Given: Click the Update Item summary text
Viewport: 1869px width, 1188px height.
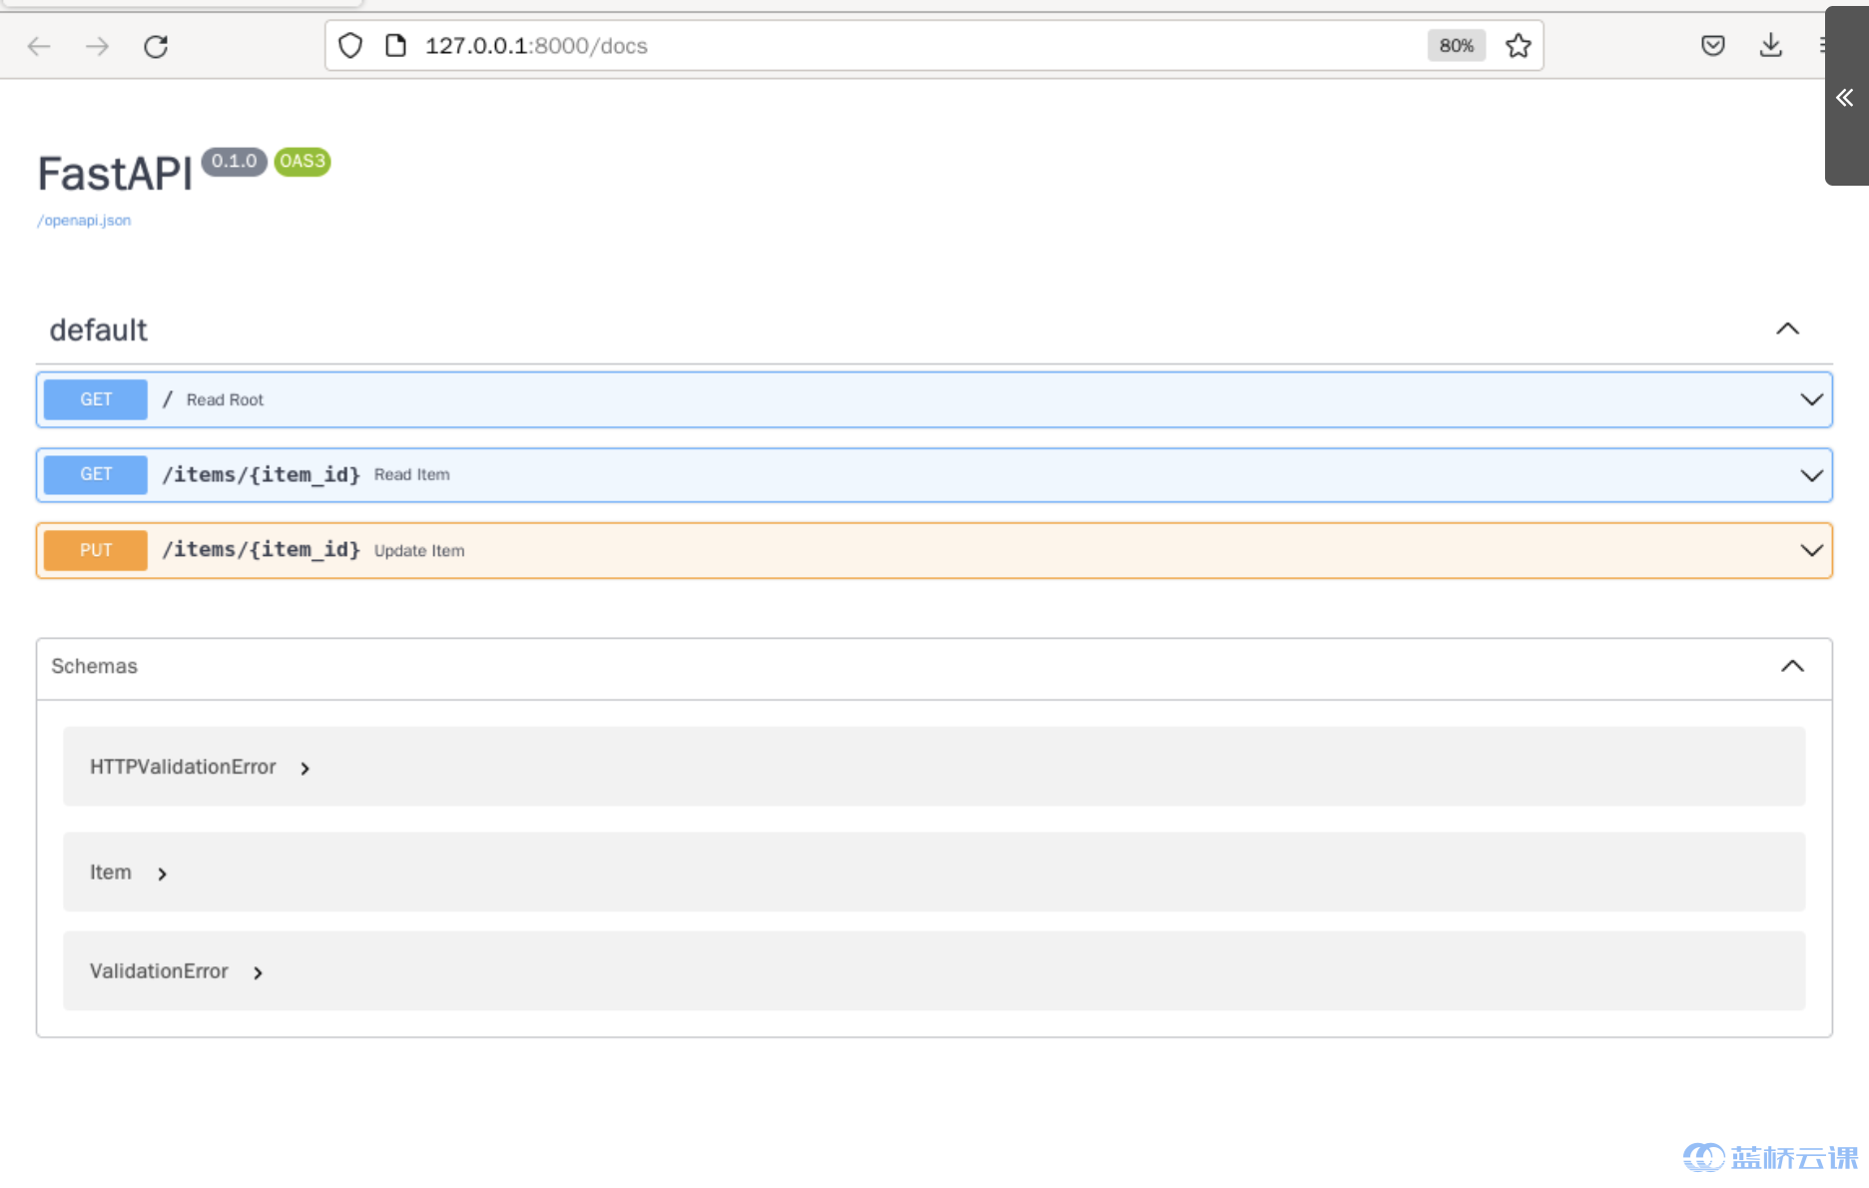Looking at the screenshot, I should [419, 551].
